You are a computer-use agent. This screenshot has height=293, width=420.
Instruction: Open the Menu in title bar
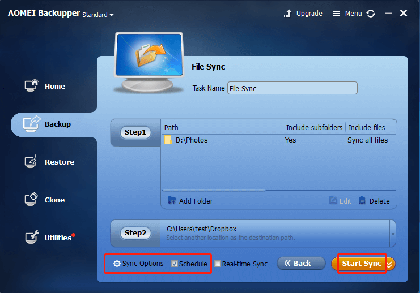(x=347, y=14)
